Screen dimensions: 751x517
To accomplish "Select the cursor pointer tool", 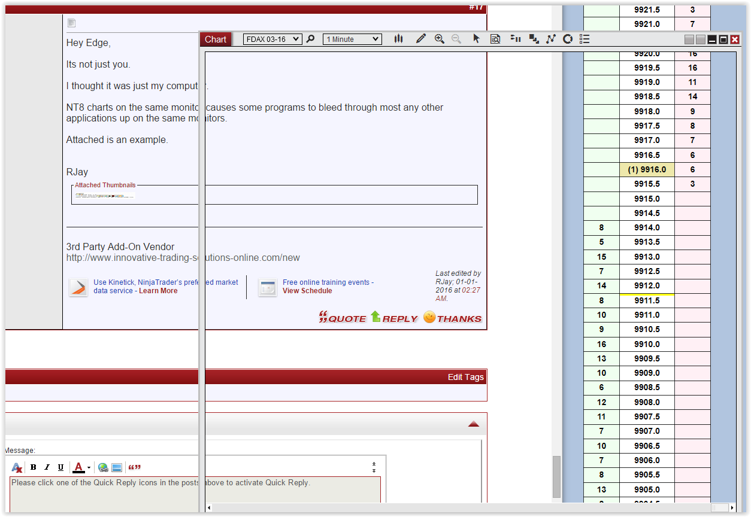I will point(476,39).
